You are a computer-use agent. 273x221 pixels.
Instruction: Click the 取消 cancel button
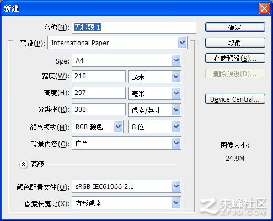235,43
